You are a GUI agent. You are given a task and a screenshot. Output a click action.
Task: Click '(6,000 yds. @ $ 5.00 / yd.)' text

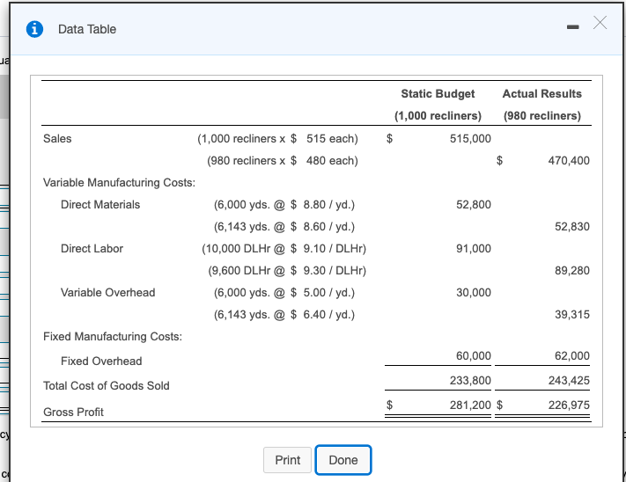pos(284,293)
